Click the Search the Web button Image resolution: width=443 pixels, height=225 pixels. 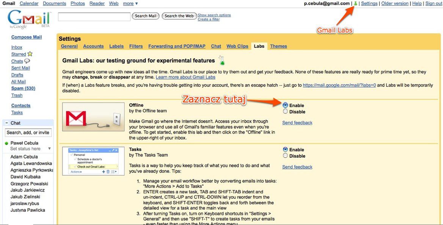coord(179,16)
